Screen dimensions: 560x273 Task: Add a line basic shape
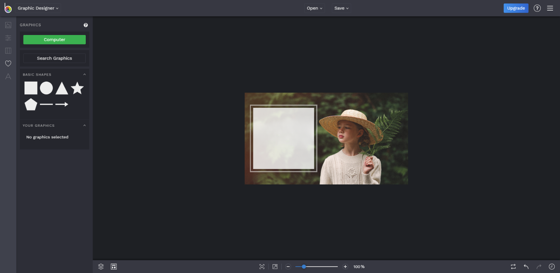(x=46, y=104)
